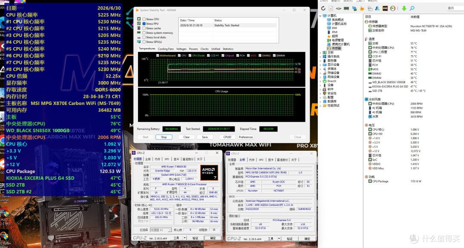Click the Stop button in stability test
The image size is (464, 248).
pos(164,137)
